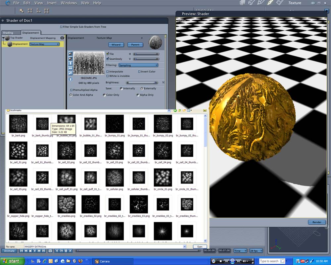
Task: Click the flip vertical icon beside texture
Action: 71,63
